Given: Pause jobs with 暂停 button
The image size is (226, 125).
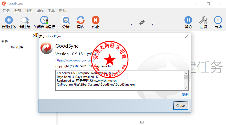Looking at the screenshot, I should pyautogui.click(x=188, y=22).
